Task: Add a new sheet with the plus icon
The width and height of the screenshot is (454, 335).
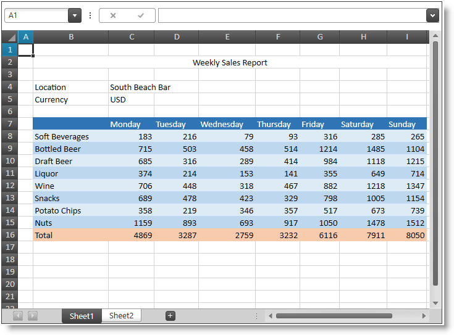Action: point(170,316)
